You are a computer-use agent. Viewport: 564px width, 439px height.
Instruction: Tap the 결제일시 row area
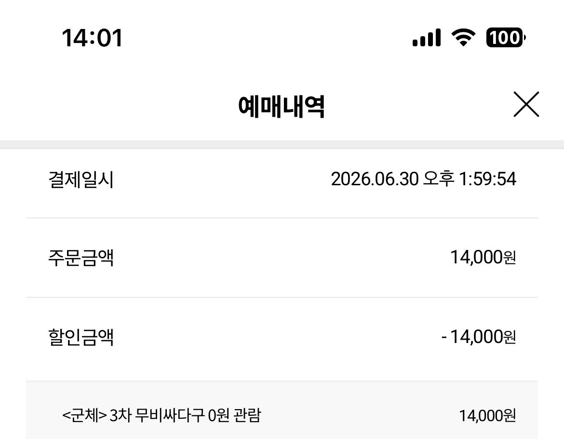point(282,183)
